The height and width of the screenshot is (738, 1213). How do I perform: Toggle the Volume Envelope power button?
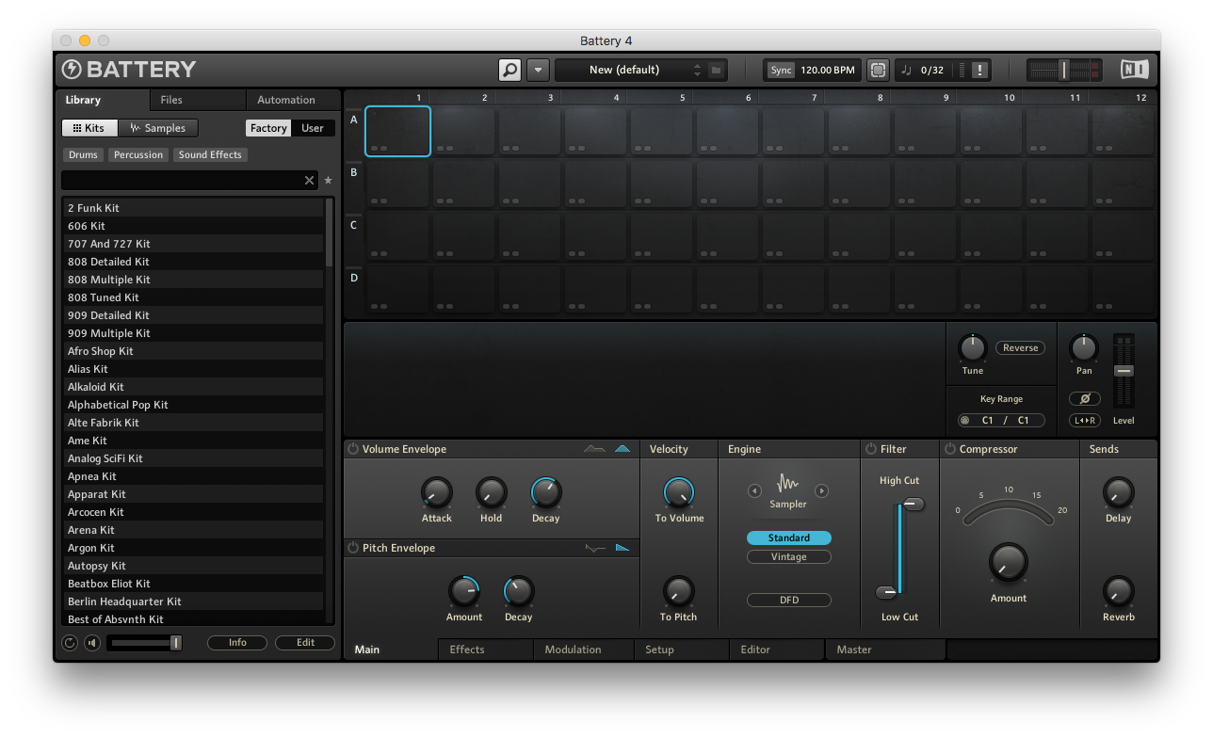pyautogui.click(x=353, y=449)
